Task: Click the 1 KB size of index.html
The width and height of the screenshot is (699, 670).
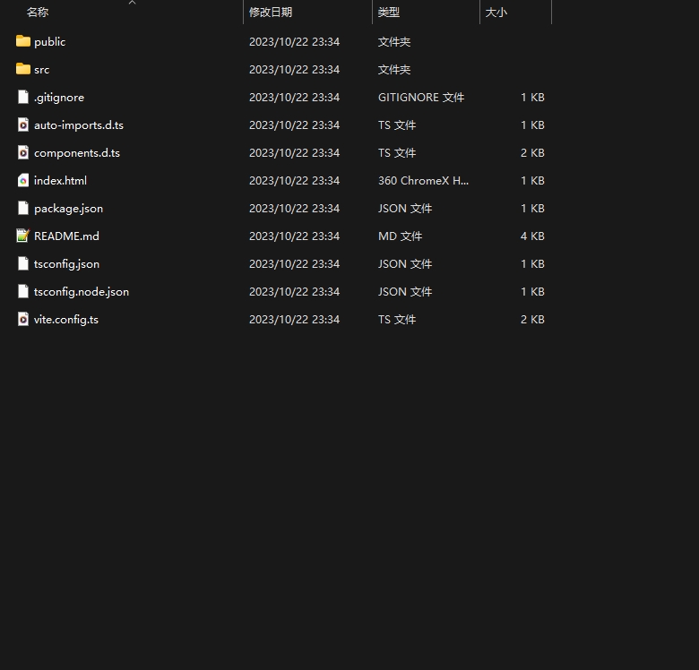Action: [x=532, y=180]
